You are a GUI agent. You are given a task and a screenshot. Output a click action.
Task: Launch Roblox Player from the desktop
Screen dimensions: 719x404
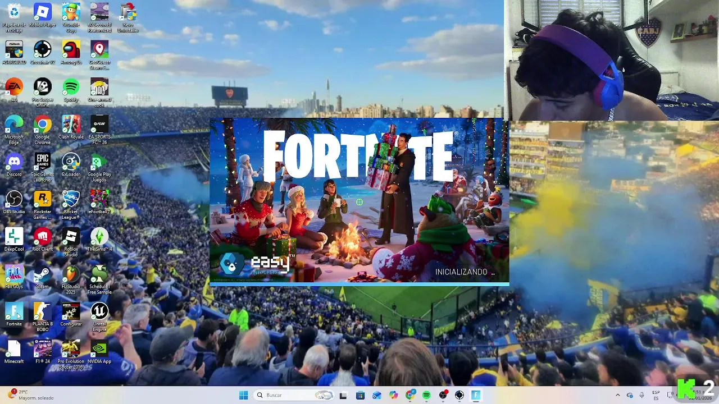43,15
